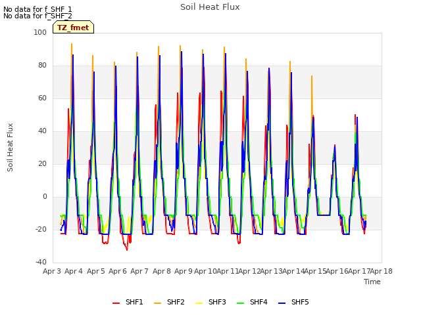
Task: Click the 40 y-axis tick label
Action: tap(42, 131)
